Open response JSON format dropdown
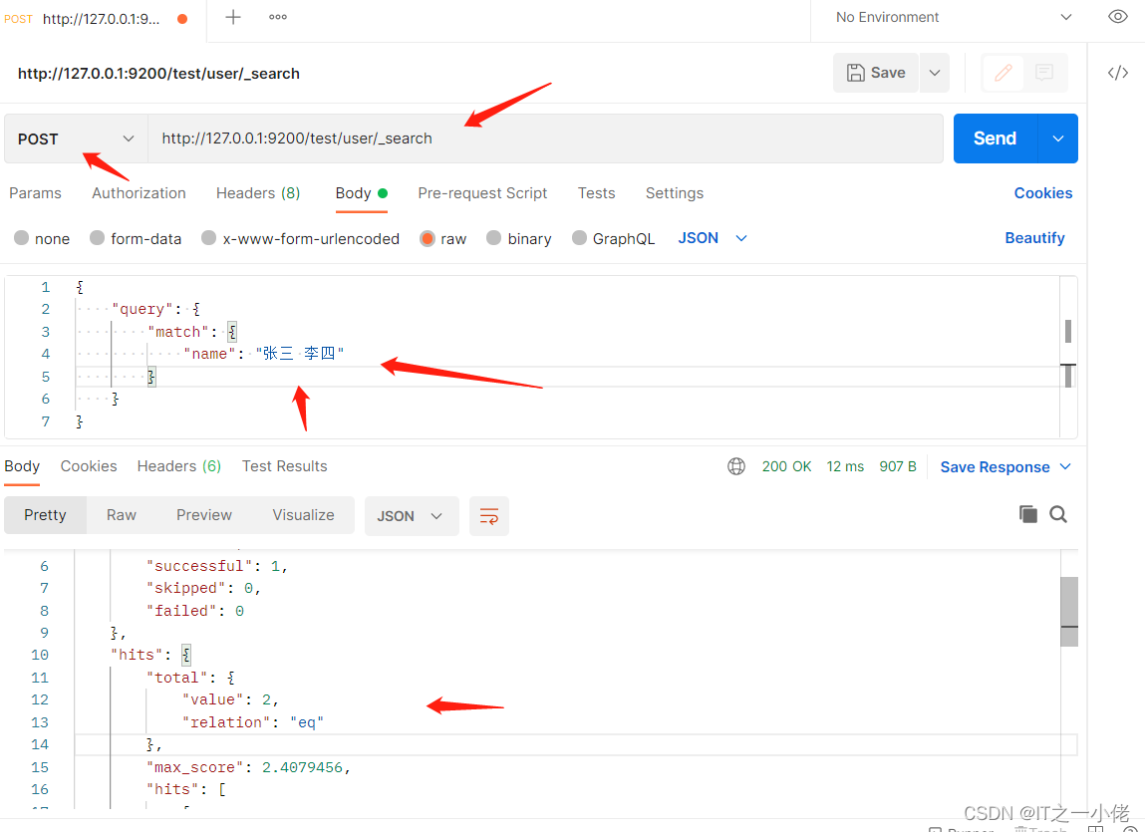Viewport: 1145px width, 832px height. [412, 516]
